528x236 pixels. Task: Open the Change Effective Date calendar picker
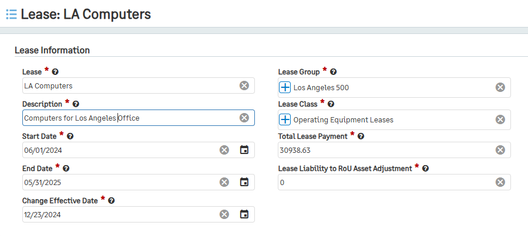tap(244, 214)
